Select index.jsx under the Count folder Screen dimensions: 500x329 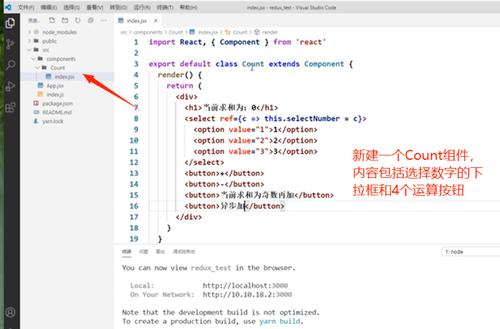tap(65, 76)
